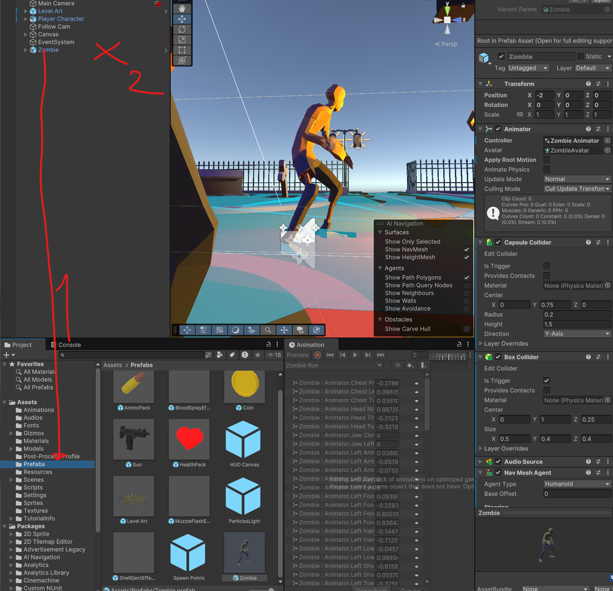
Task: Select the Prefabs folder in tree
Action: [47, 464]
